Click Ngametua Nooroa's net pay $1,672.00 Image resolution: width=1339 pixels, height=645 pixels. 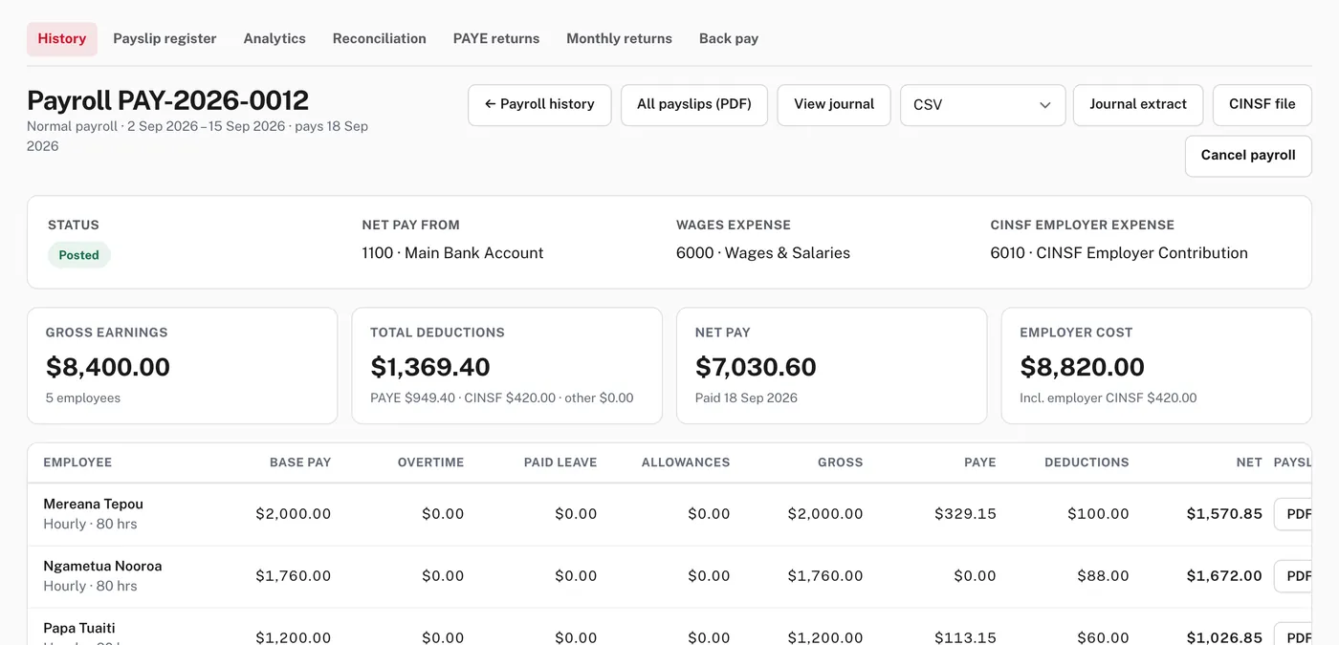point(1224,576)
